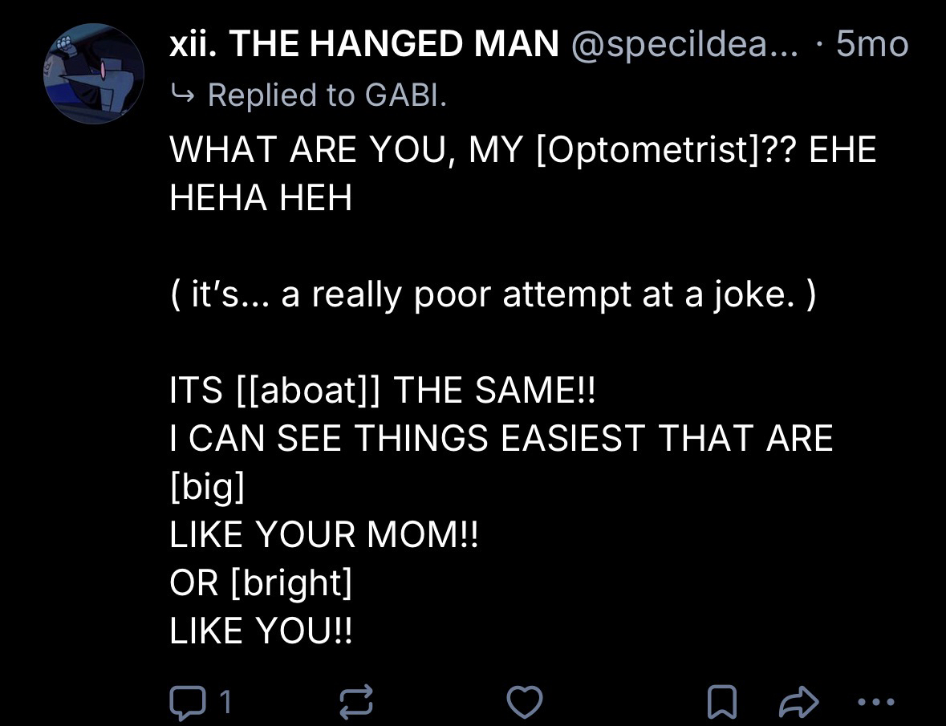This screenshot has height=726, width=946.
Task: Click the ITS [[aboat]] THE SAME!! line
Action: coord(384,391)
